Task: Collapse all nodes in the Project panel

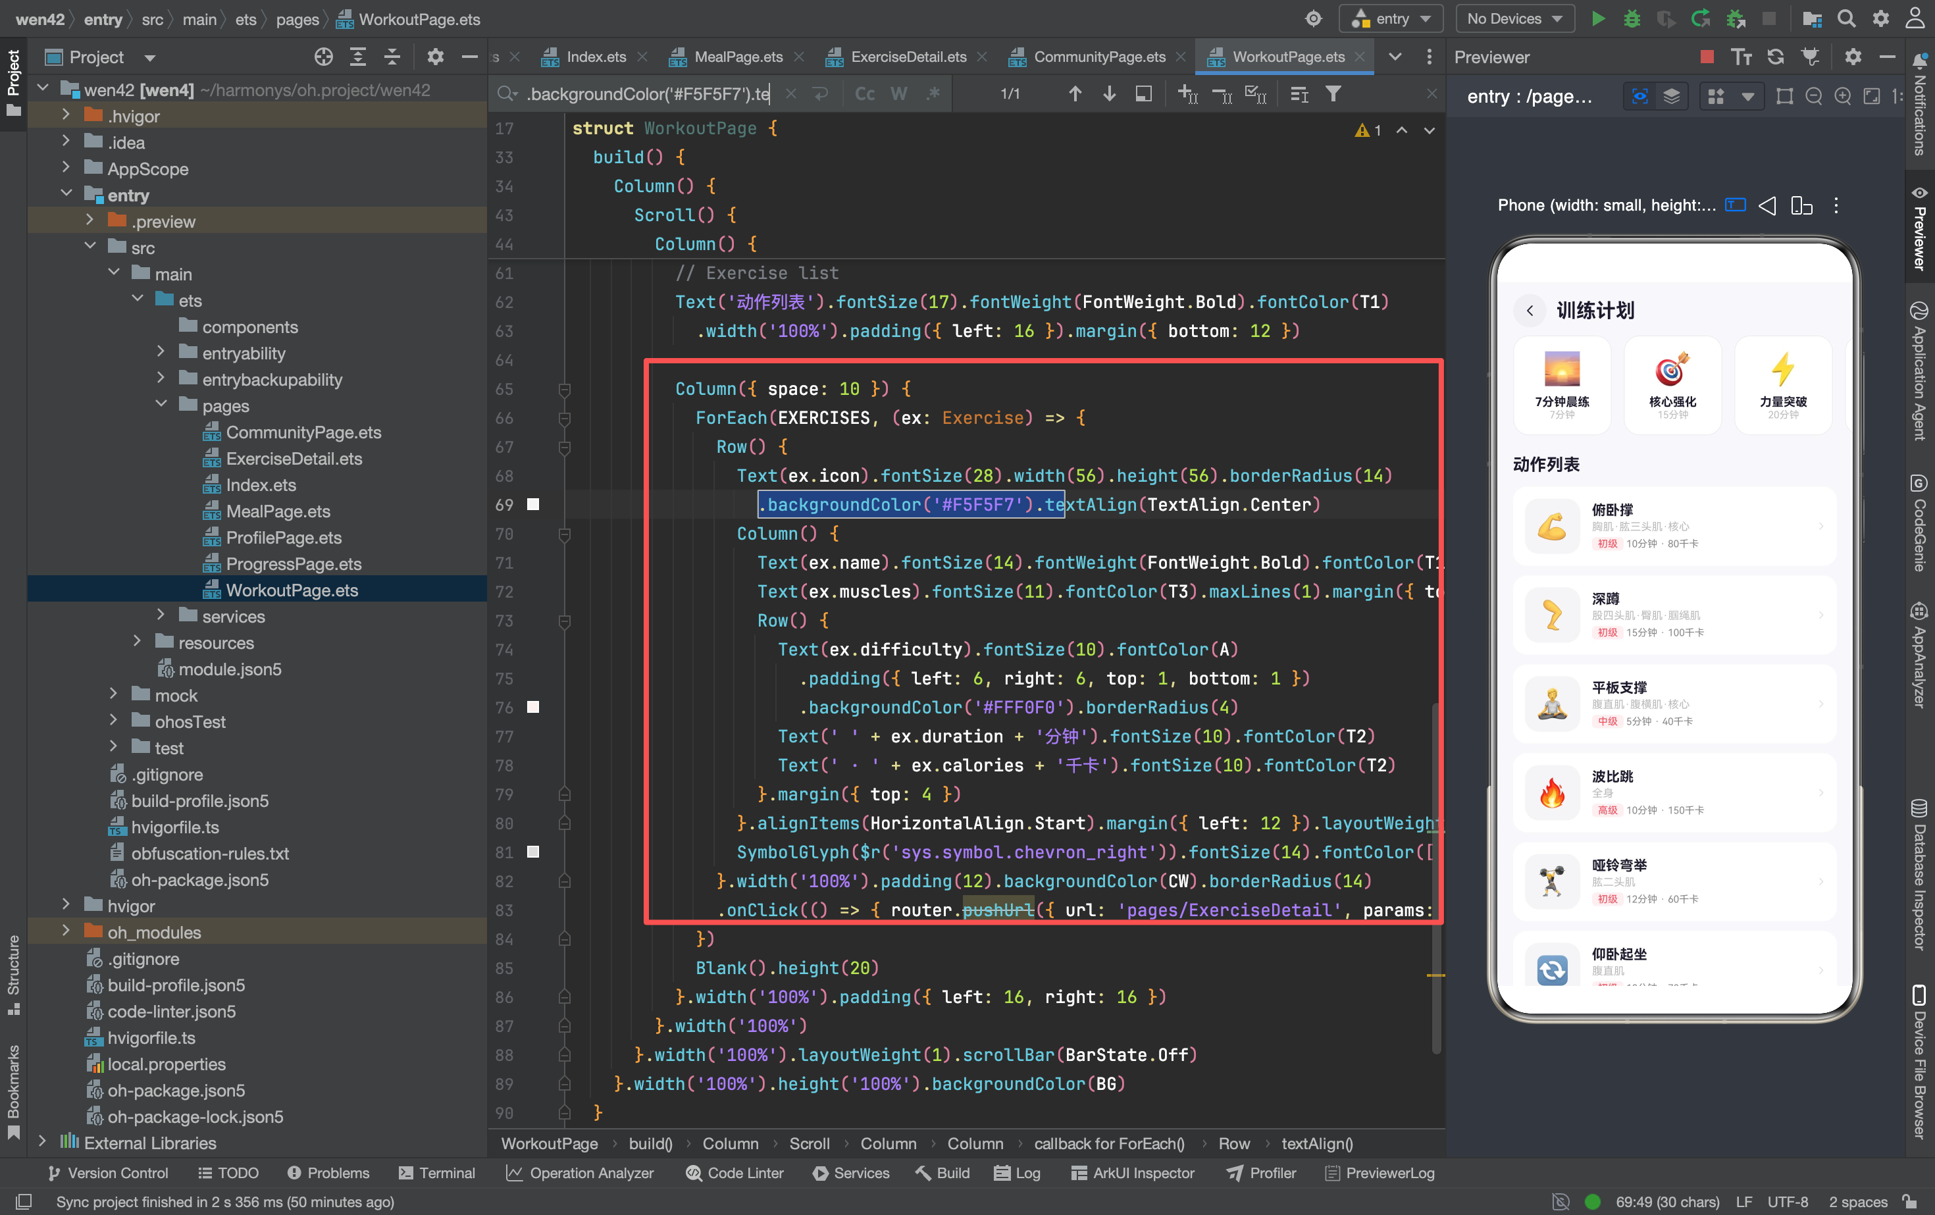Action: 392,56
